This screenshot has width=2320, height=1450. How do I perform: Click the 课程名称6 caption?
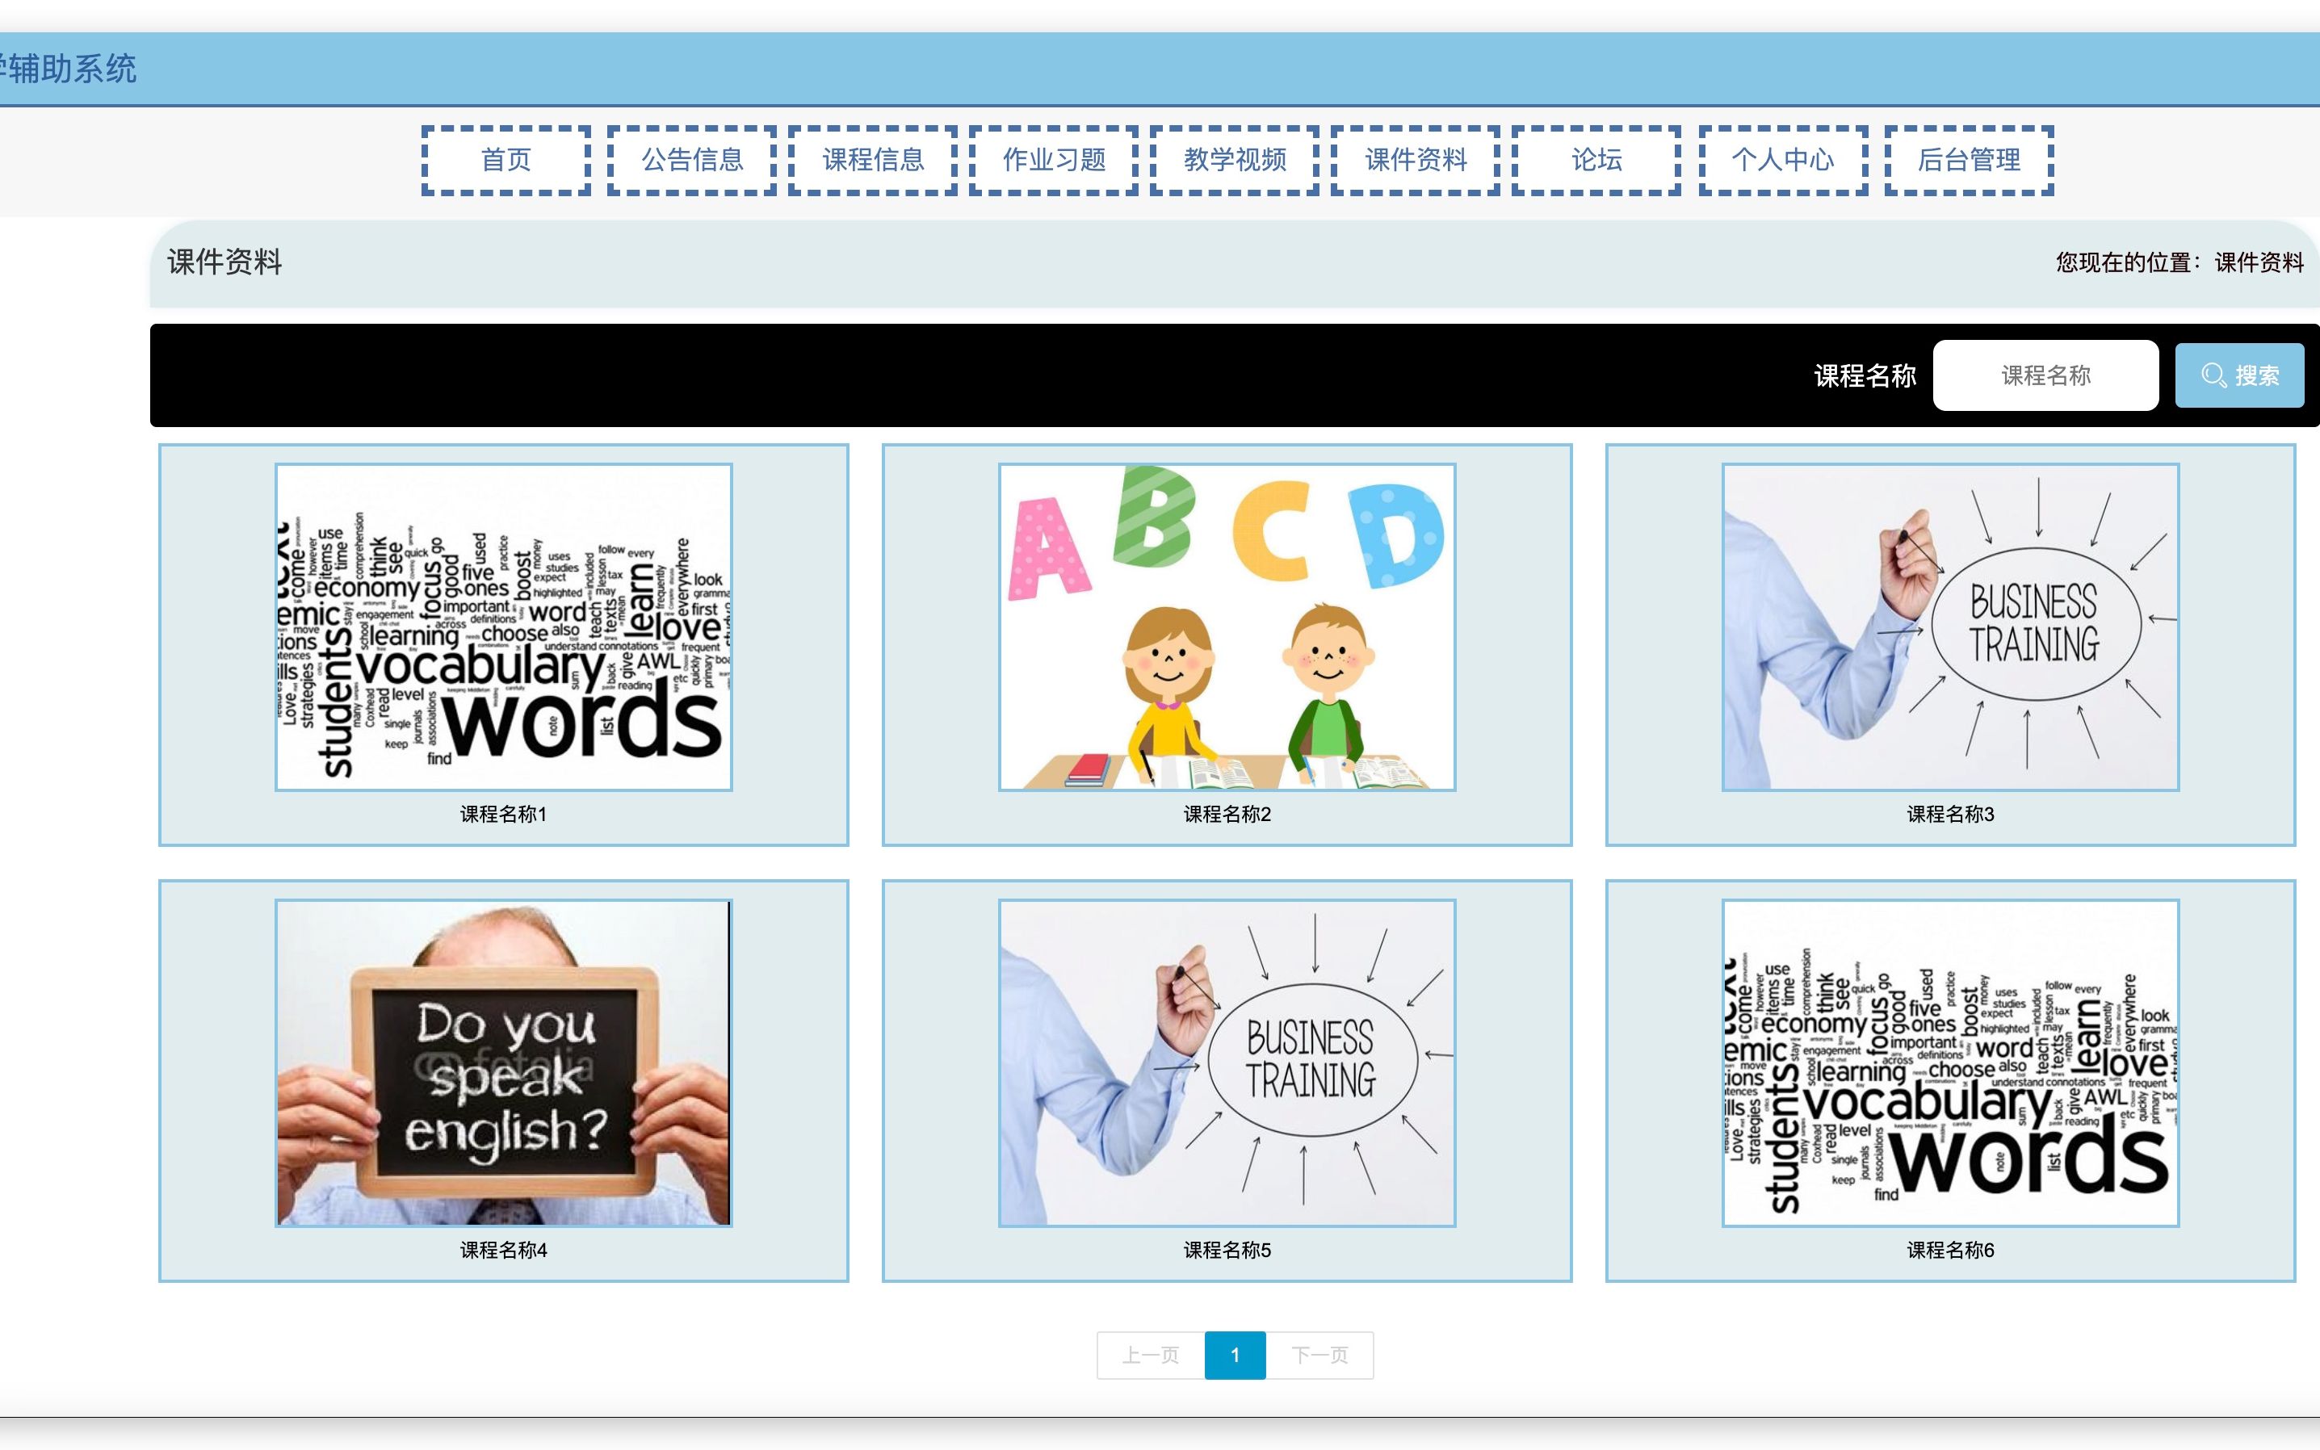pyautogui.click(x=1950, y=1250)
